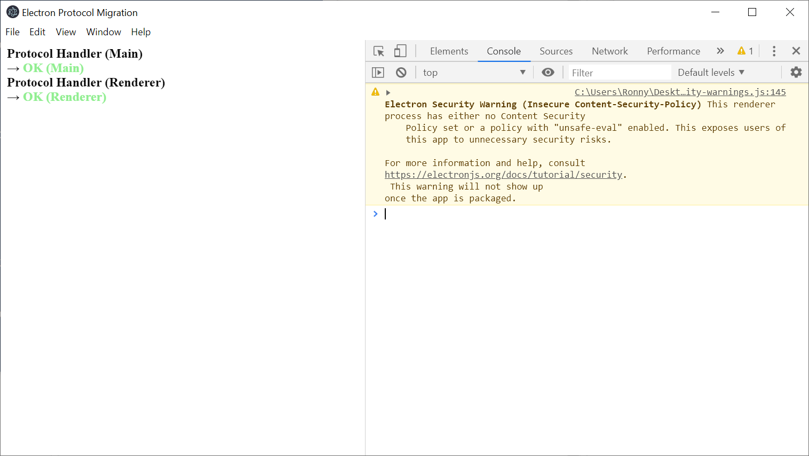Type in the console Filter box
Viewport: 809px width, 456px height.
pos(619,72)
